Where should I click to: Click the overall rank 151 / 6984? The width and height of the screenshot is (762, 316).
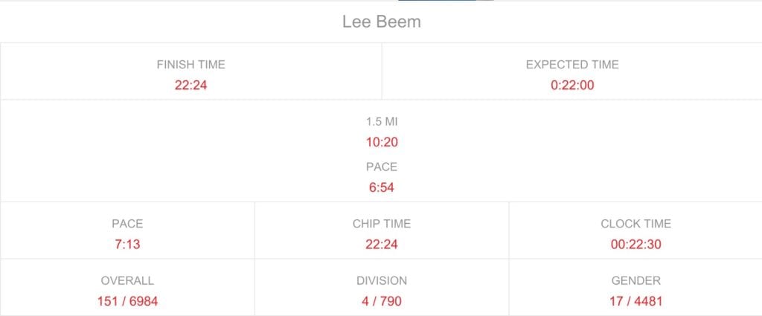click(127, 301)
